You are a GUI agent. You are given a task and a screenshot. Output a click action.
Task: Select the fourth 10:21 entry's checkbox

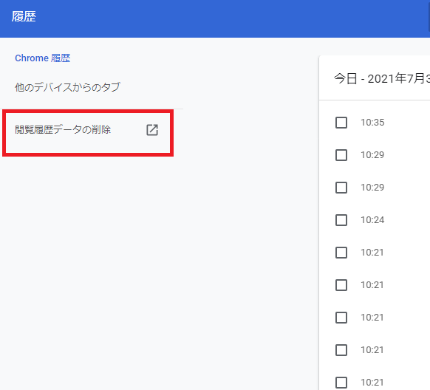coord(341,350)
